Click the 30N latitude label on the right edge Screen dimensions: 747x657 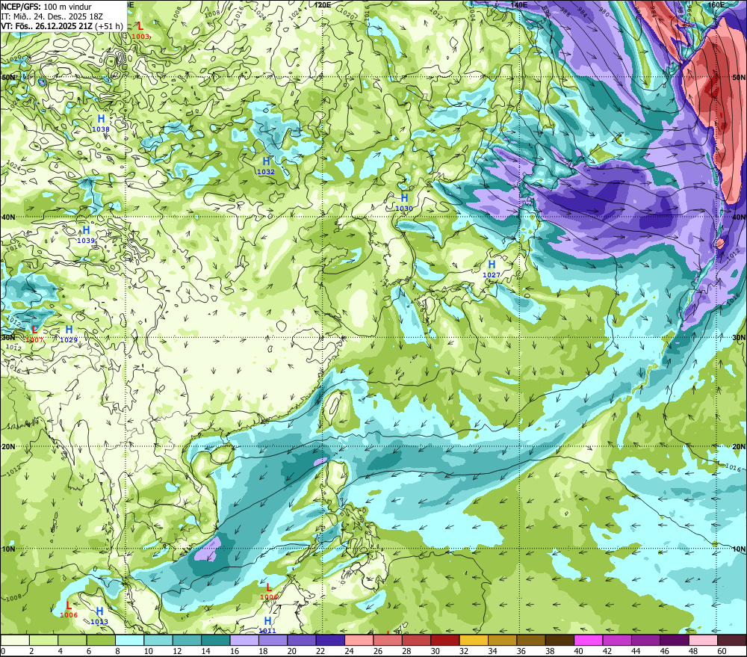click(739, 338)
